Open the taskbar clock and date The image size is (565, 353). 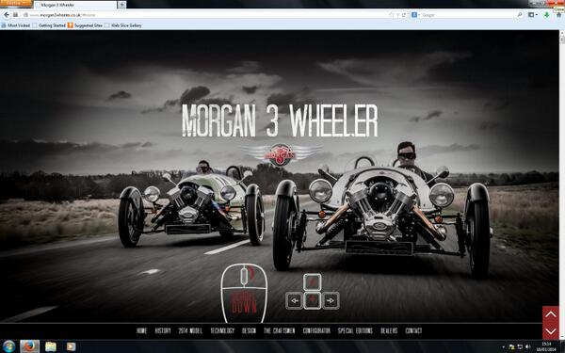point(546,346)
